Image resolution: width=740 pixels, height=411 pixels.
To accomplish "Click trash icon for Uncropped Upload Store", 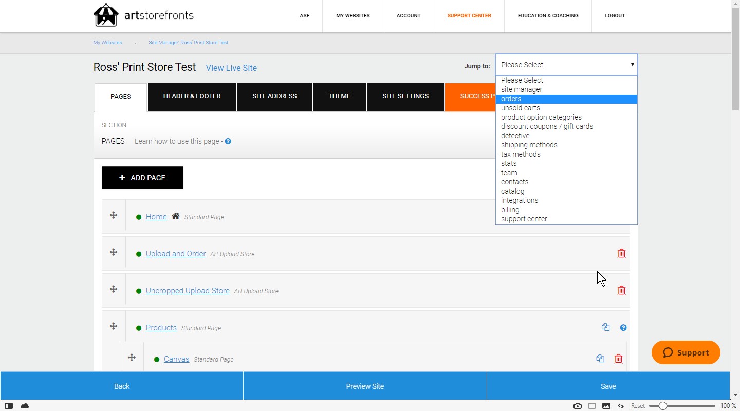I will click(621, 290).
